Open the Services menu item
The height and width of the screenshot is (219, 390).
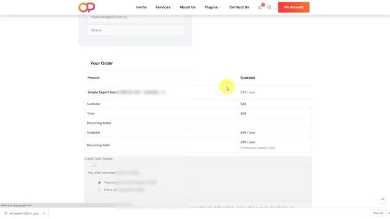[163, 7]
